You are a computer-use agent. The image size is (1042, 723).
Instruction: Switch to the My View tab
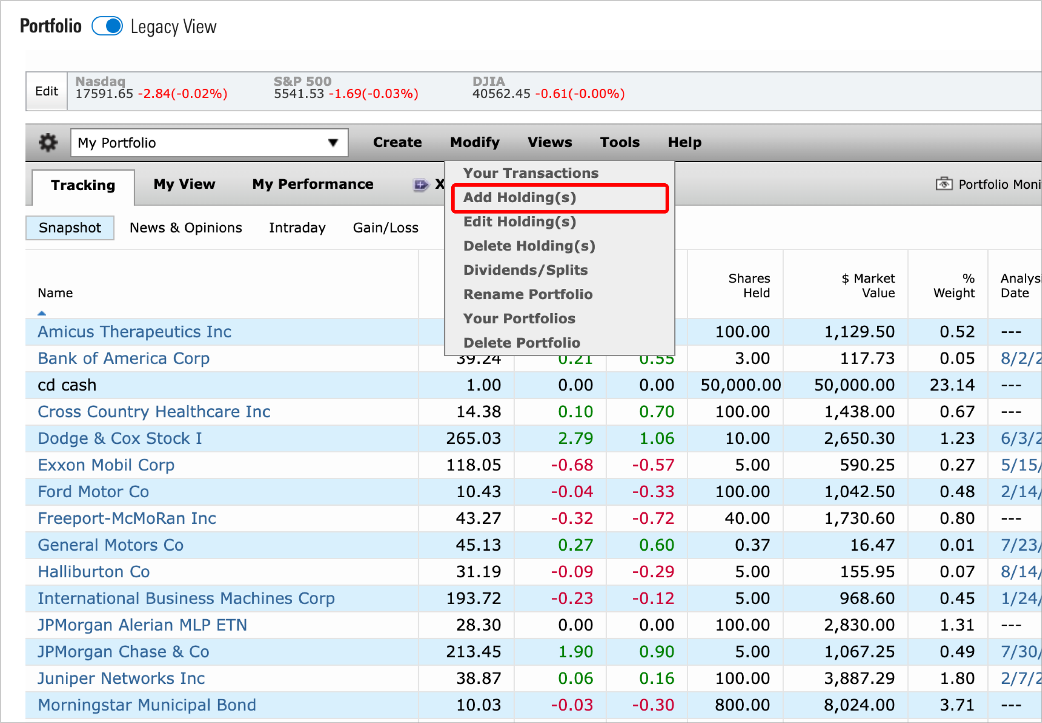184,184
